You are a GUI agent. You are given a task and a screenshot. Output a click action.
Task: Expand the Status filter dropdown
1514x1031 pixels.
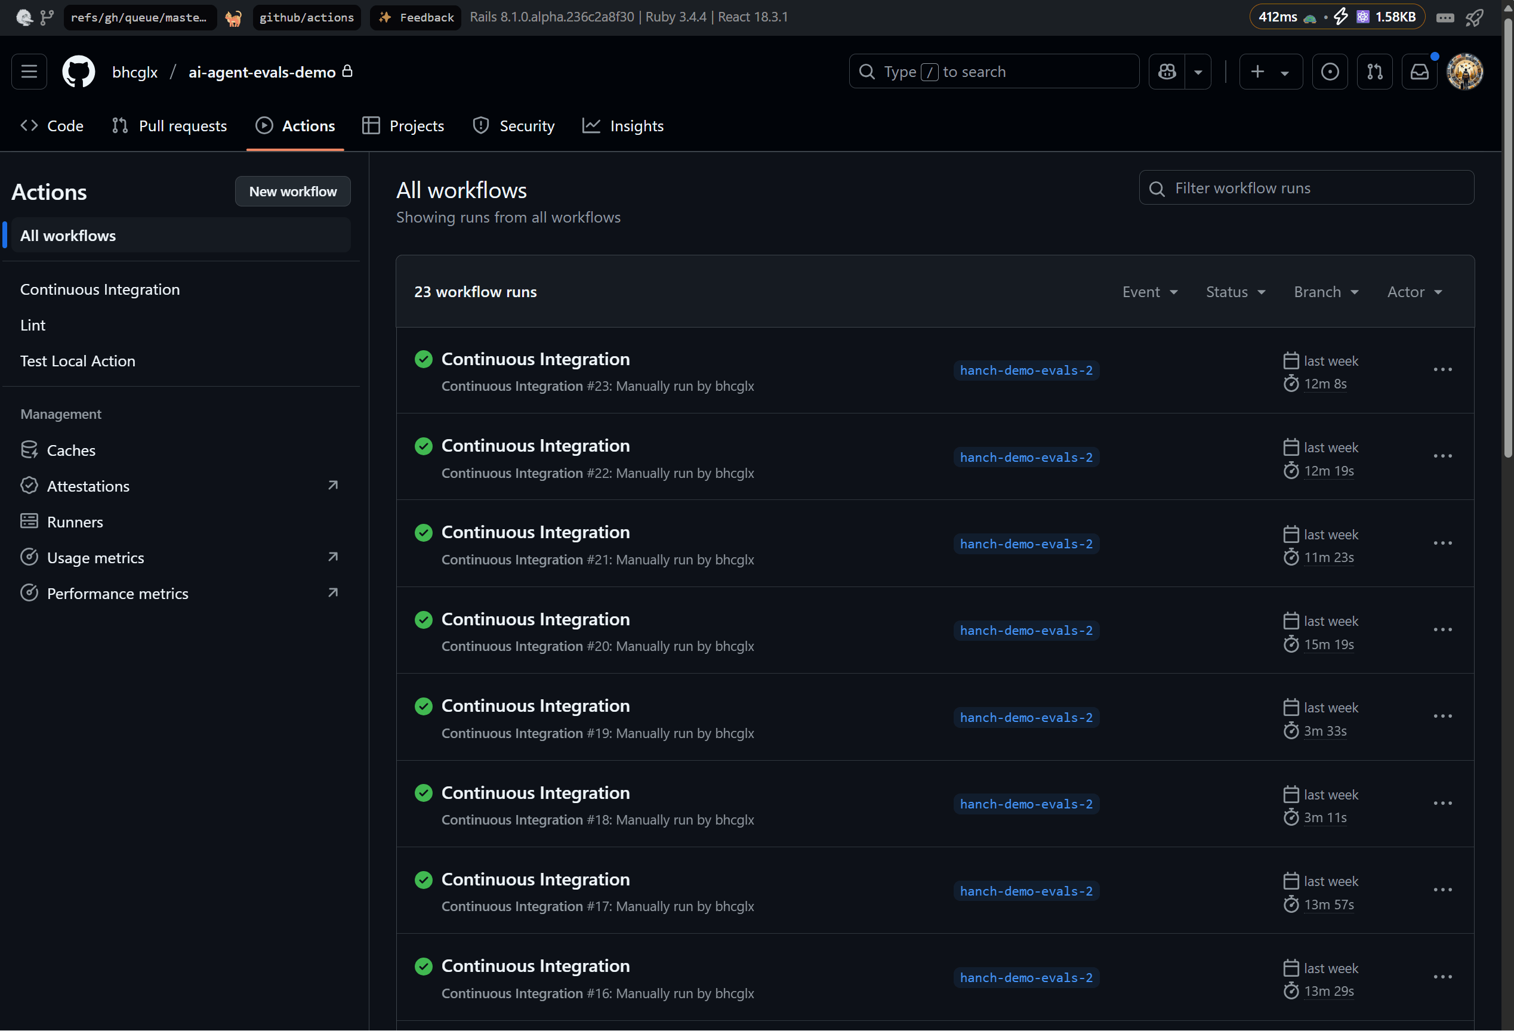(1235, 292)
